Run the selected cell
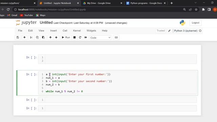This screenshot has height=122, width=217. click(66, 38)
